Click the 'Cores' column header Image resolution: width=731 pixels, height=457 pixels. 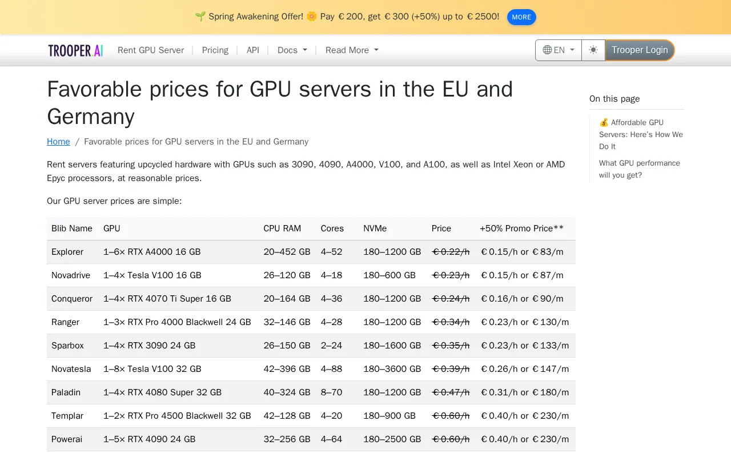tap(332, 228)
